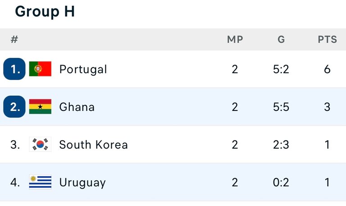Open the Portugal team link

pos(83,69)
